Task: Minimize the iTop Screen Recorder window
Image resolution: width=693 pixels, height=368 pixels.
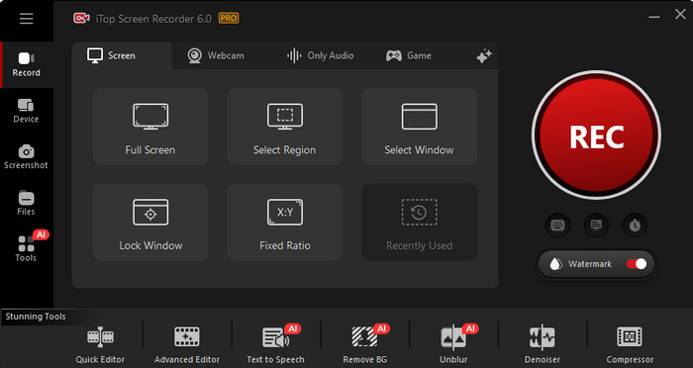Action: (x=654, y=17)
